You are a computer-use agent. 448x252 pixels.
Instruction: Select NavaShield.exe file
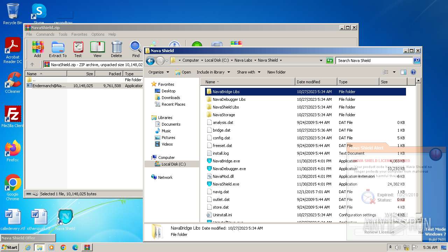305,184
